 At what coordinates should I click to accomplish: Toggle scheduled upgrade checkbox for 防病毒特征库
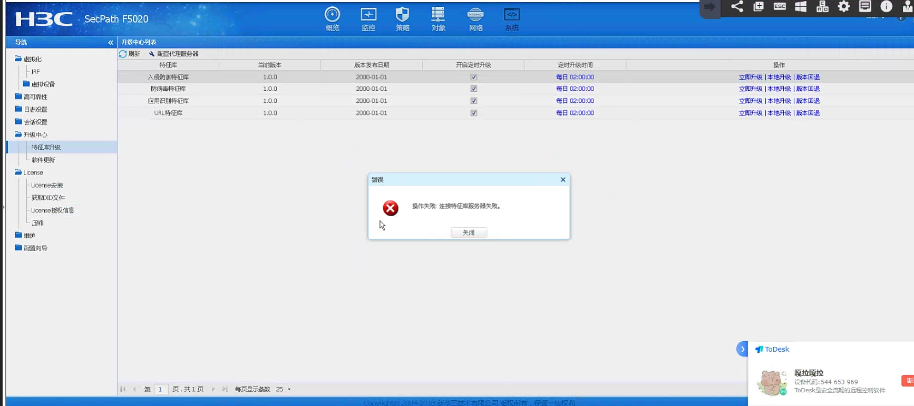click(x=473, y=89)
